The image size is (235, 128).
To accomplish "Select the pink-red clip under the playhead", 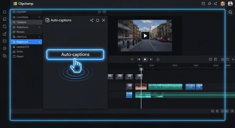I will click(x=141, y=86).
